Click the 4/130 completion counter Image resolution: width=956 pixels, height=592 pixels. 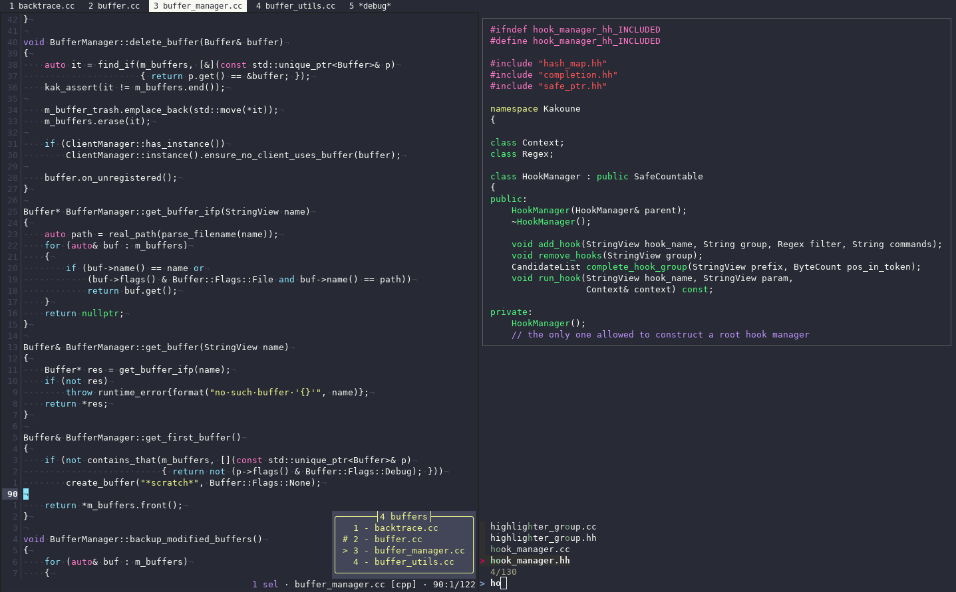click(504, 572)
